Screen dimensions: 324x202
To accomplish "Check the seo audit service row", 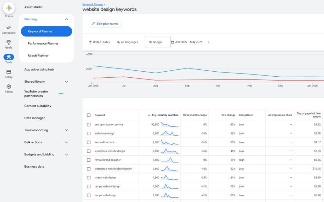I will point(89,142).
